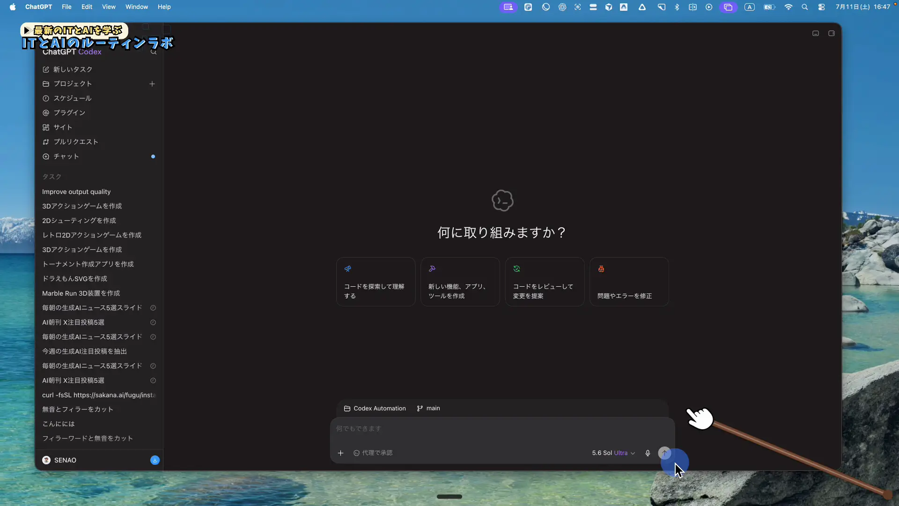Open the 5.6 Sol Ultra model dropdown

click(x=613, y=453)
